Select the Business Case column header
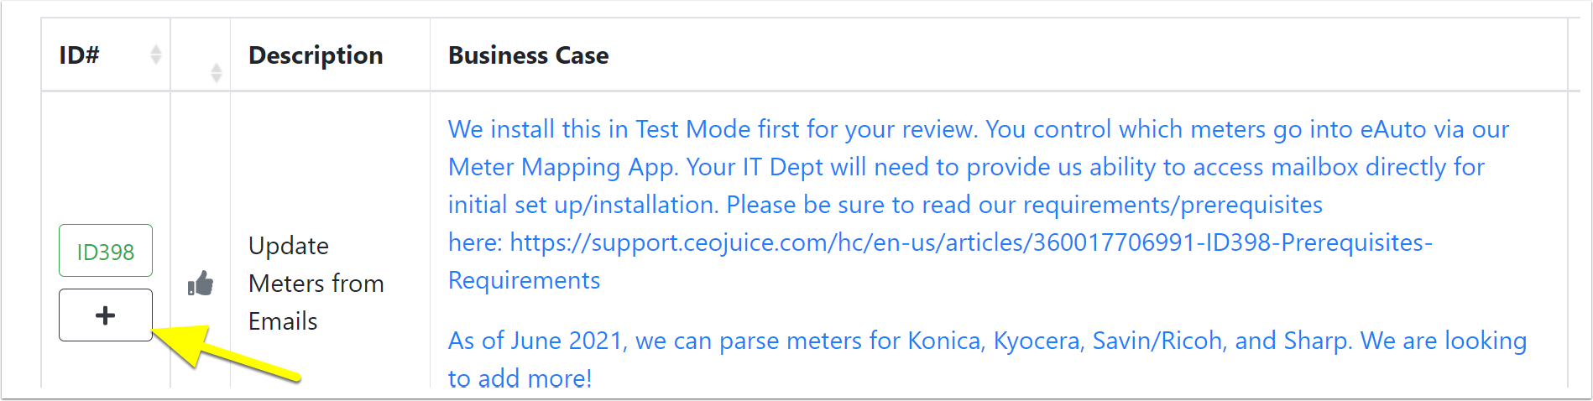The height and width of the screenshot is (401, 1593). 529,55
